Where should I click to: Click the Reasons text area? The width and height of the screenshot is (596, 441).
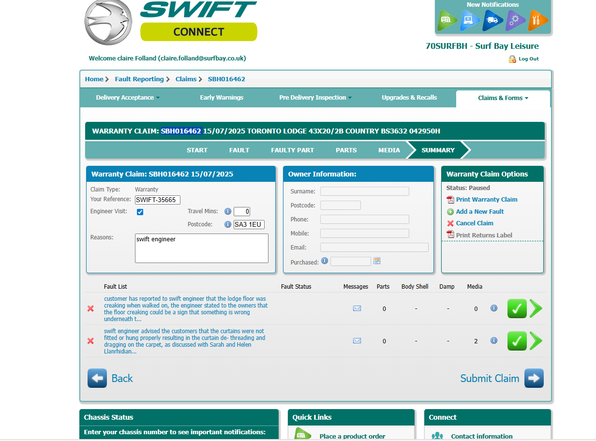pyautogui.click(x=202, y=249)
